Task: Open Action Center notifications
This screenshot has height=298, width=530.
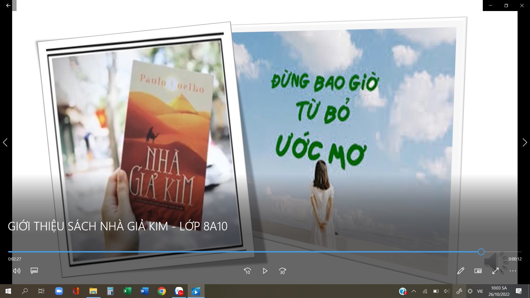Action: pyautogui.click(x=519, y=291)
